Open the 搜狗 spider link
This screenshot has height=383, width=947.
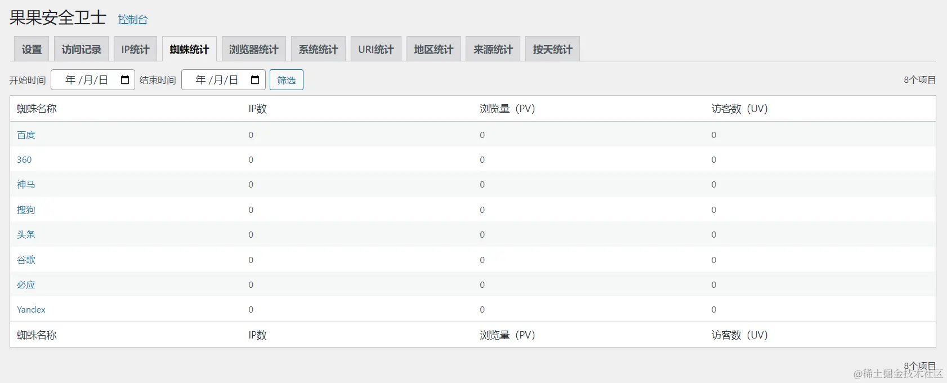[26, 210]
